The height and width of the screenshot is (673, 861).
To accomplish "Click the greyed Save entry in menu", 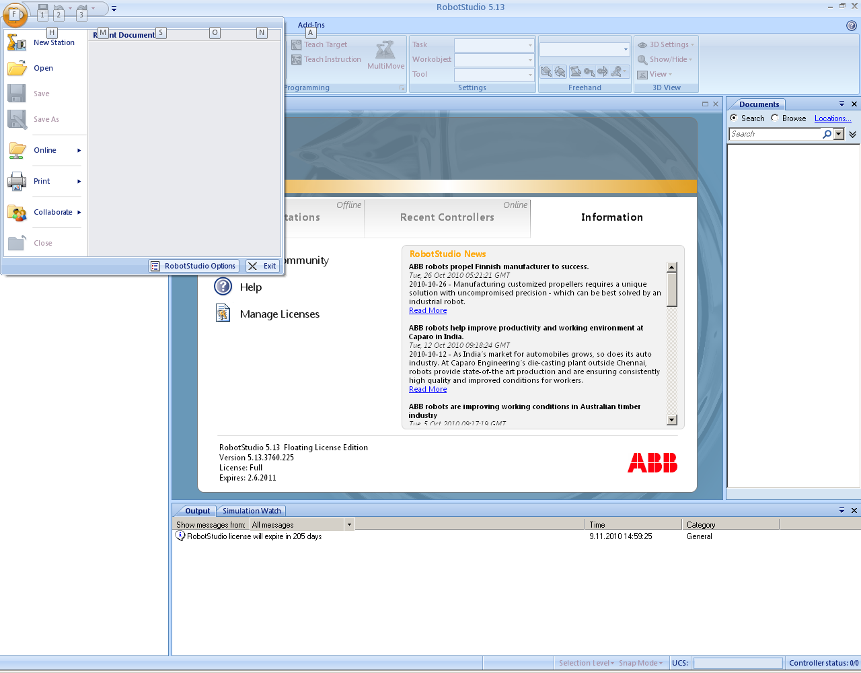I will tap(46, 94).
